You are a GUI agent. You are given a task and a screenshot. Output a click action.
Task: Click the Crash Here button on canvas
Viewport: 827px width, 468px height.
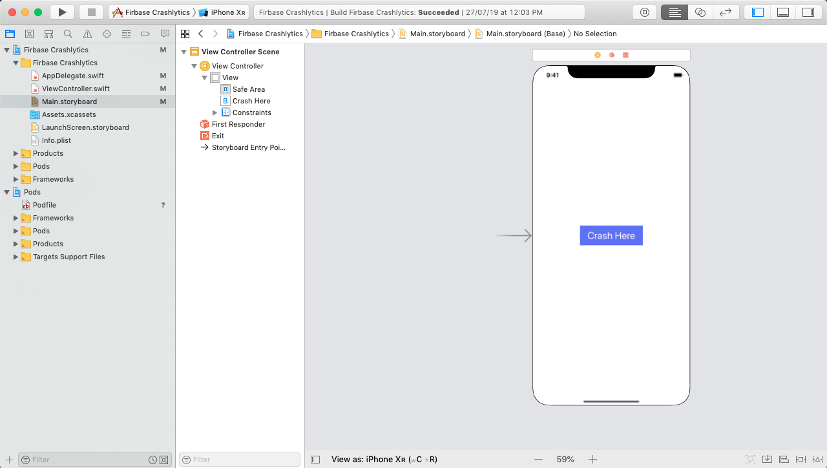[x=611, y=236]
